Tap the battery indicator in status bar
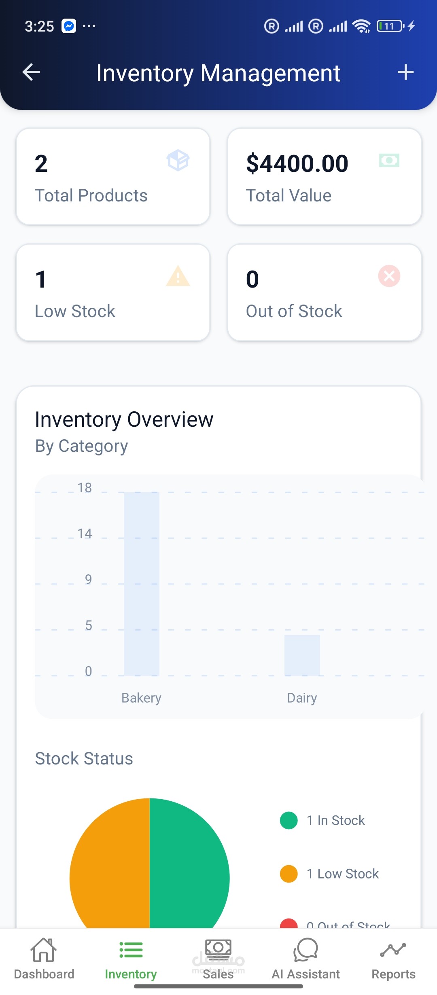 pos(390,26)
